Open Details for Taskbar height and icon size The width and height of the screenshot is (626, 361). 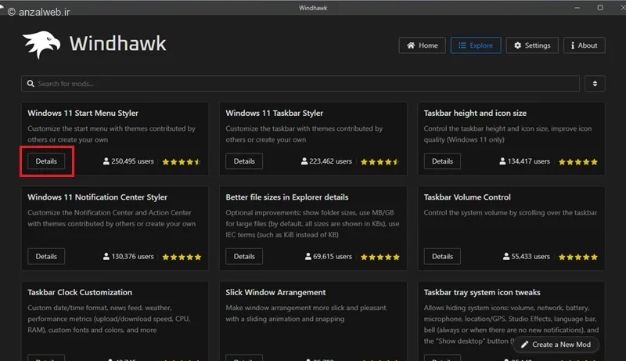442,161
